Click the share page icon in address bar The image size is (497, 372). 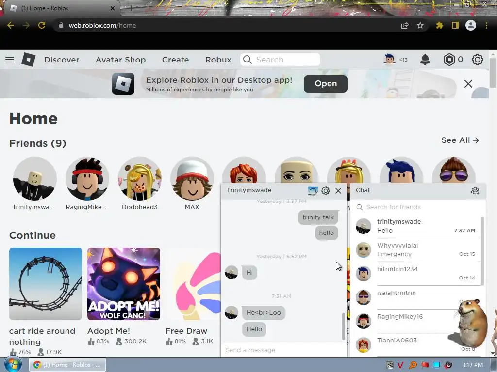[405, 25]
